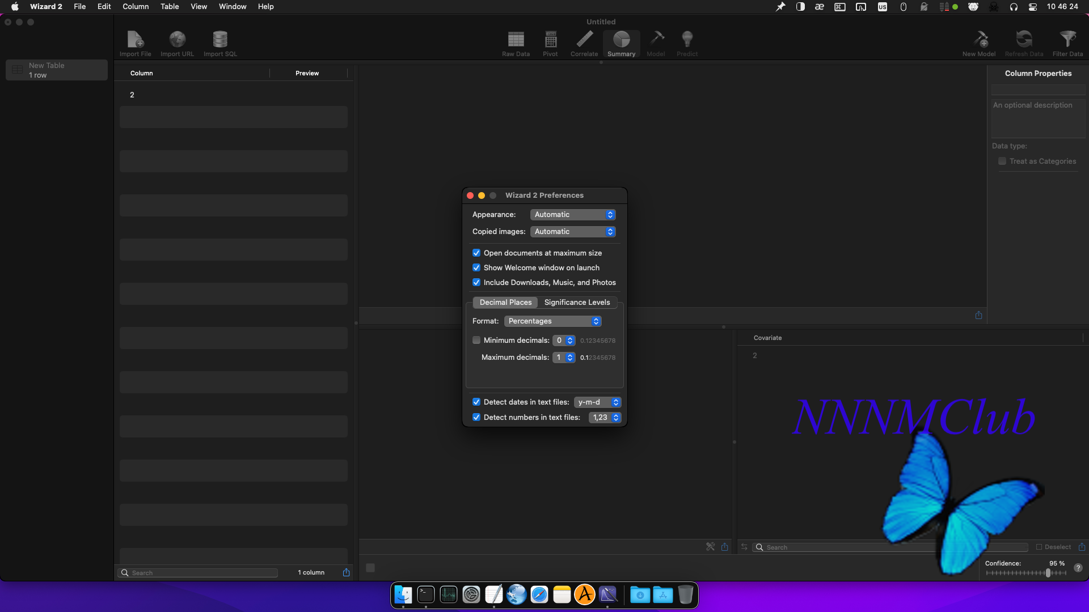
Task: Open the Column menu
Action: click(x=136, y=7)
